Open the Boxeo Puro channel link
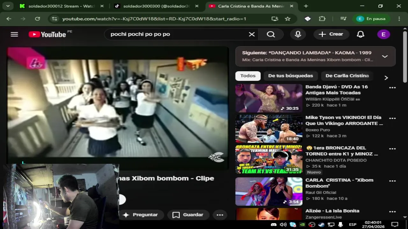The image size is (408, 229). pos(317,130)
